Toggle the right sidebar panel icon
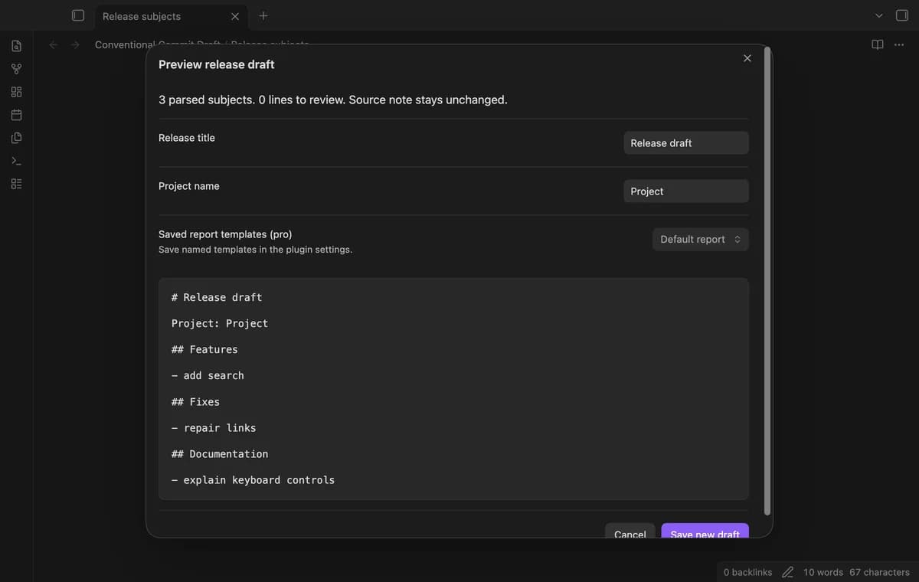This screenshot has width=919, height=582. click(x=902, y=15)
